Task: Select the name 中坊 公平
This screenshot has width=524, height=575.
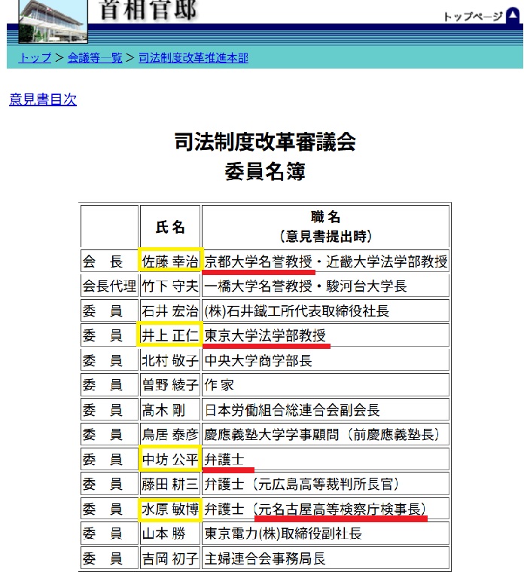Action: point(170,459)
